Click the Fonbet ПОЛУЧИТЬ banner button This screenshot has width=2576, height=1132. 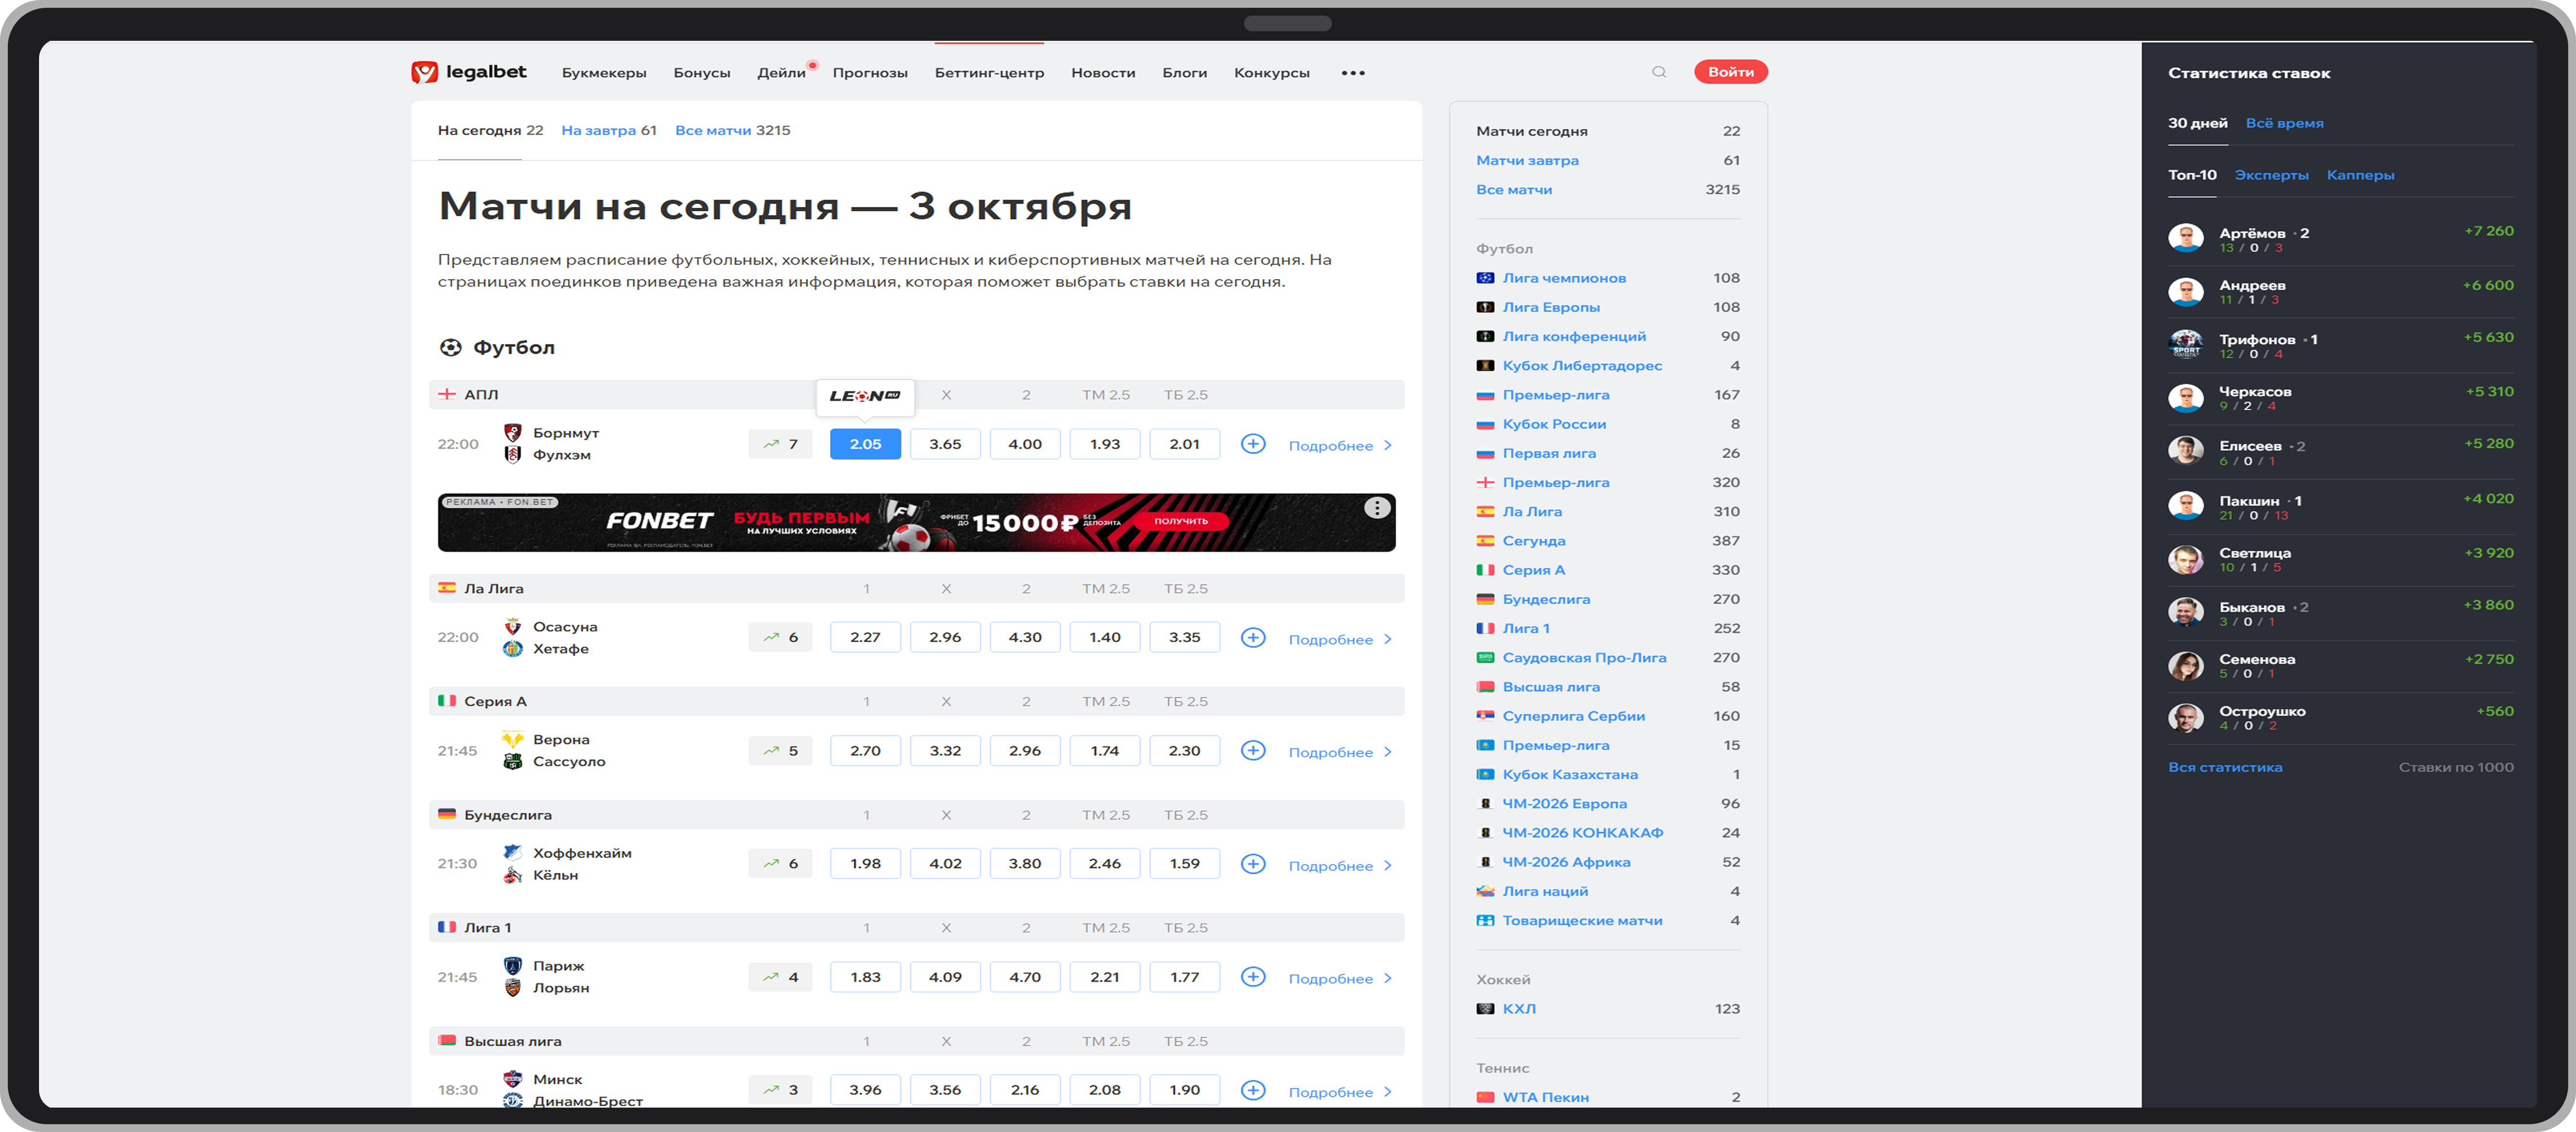pos(1181,521)
